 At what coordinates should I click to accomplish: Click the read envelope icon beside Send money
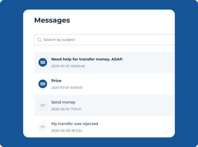coord(43,105)
